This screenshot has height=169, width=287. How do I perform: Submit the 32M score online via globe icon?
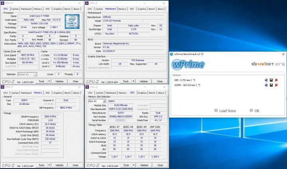point(266,80)
